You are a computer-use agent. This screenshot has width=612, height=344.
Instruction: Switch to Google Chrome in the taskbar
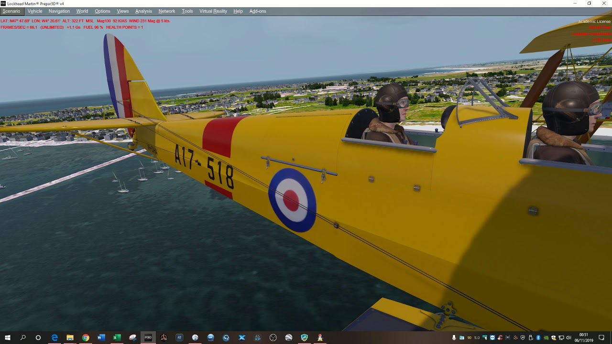tap(86, 338)
